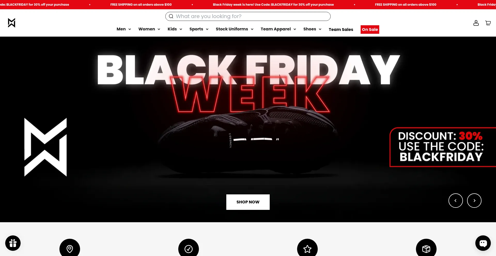Expand the Stock Uniforms dropdown
The image size is (496, 256).
point(235,29)
